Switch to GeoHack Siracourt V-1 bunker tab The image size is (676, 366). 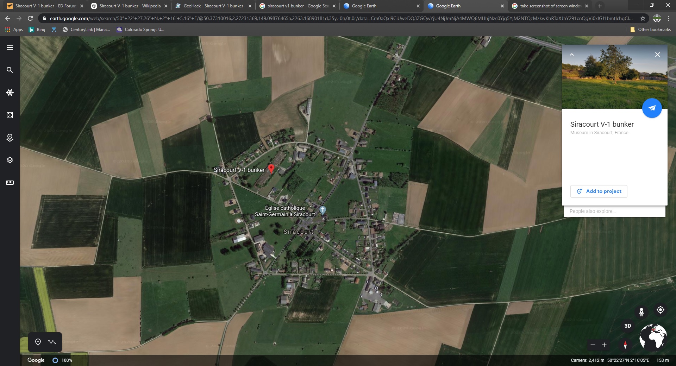tap(213, 6)
